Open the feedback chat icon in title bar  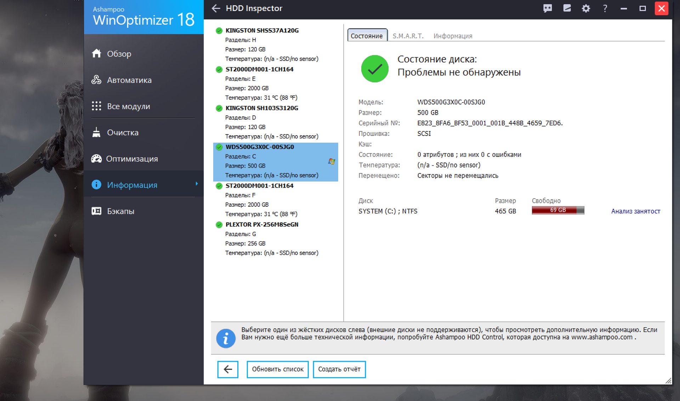tap(548, 8)
